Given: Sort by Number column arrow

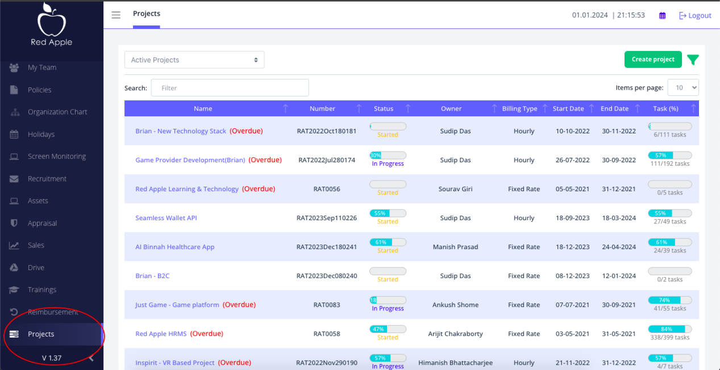Looking at the screenshot, I should click(x=359, y=108).
